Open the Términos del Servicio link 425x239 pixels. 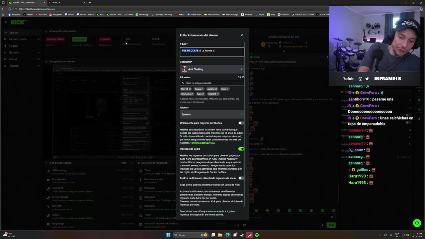pos(203,143)
